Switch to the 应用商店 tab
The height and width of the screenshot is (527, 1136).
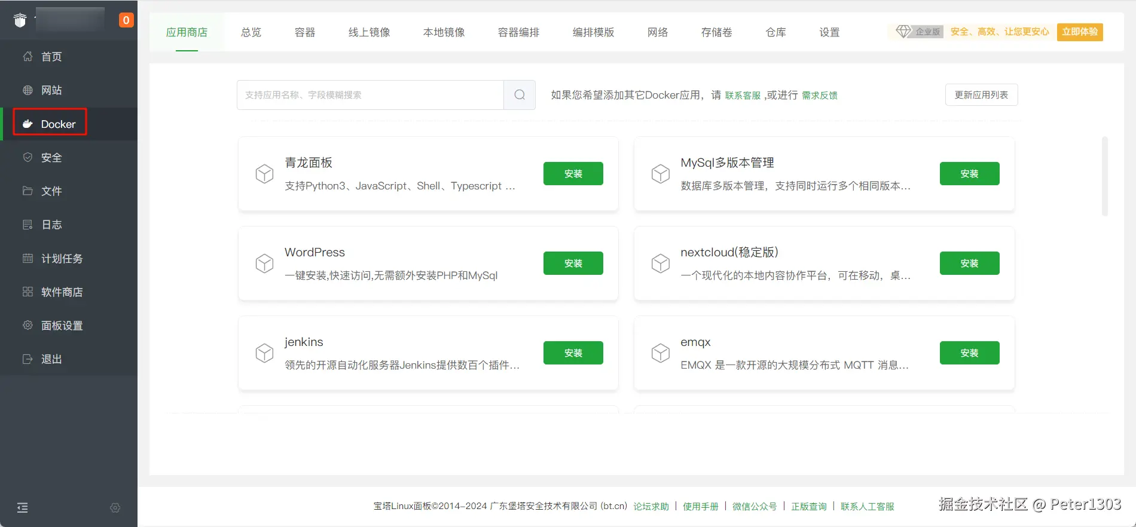pos(187,32)
